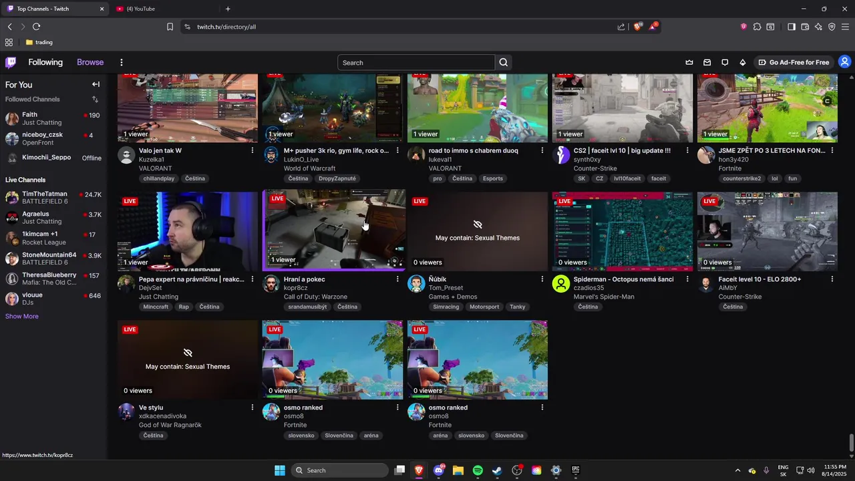Open the Brave extensions puzzle icon
This screenshot has width=855, height=481.
(x=757, y=27)
